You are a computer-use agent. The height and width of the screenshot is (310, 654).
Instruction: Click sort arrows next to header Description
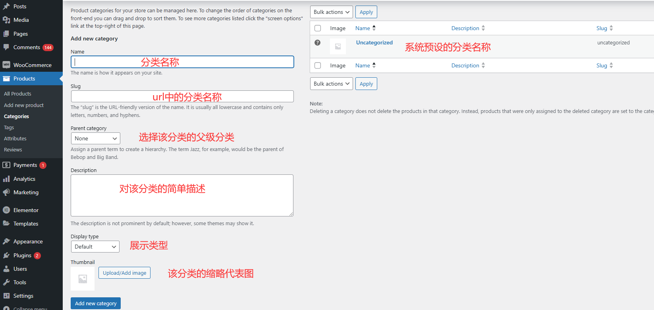click(x=483, y=28)
